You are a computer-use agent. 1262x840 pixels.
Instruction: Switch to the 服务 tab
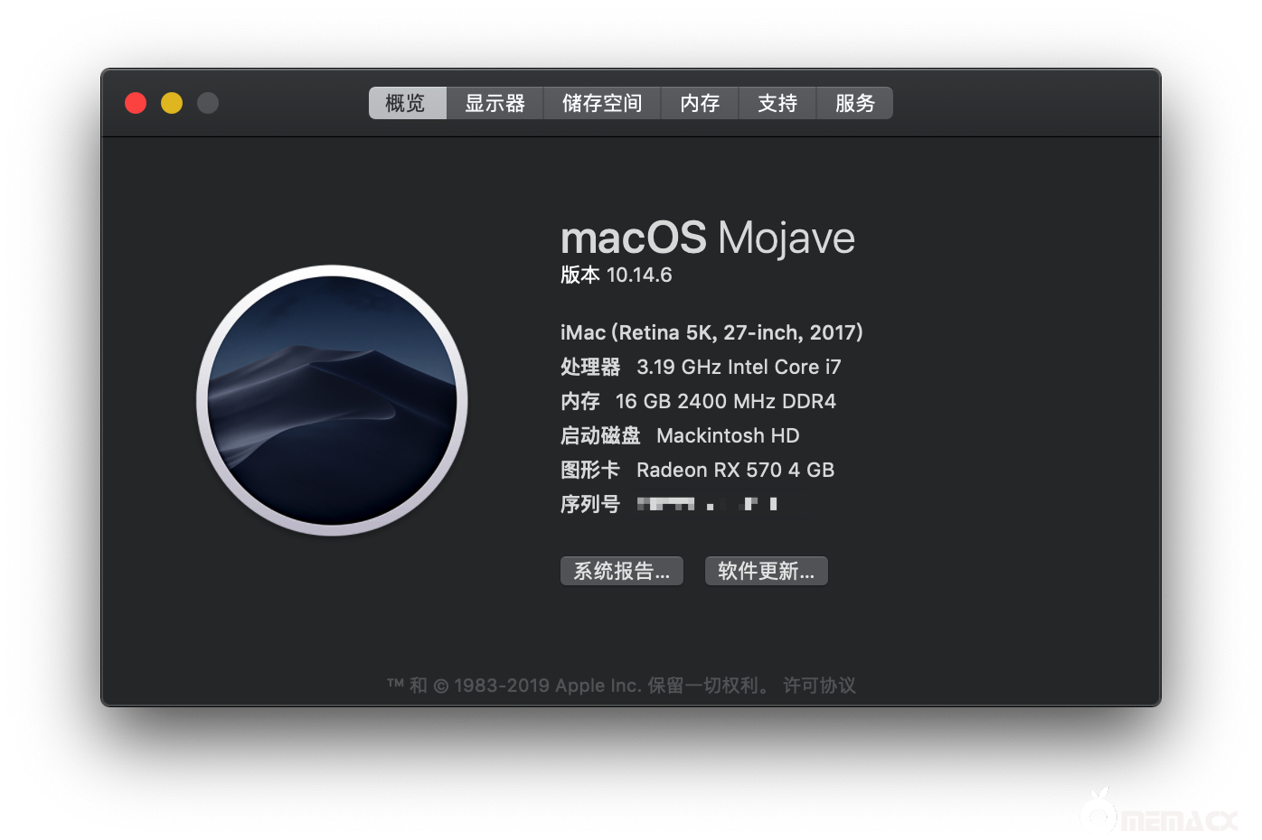(x=855, y=103)
